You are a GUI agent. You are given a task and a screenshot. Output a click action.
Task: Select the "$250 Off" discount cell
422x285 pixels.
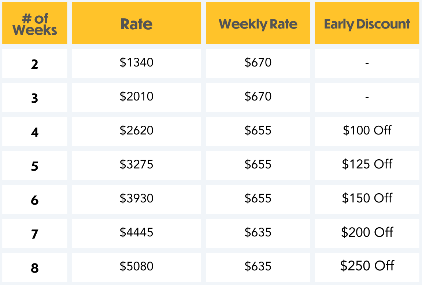coord(367,266)
